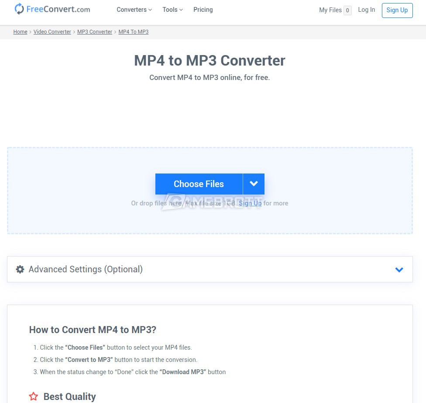Click the Sign Up button in header
The height and width of the screenshot is (403, 426).
(397, 10)
